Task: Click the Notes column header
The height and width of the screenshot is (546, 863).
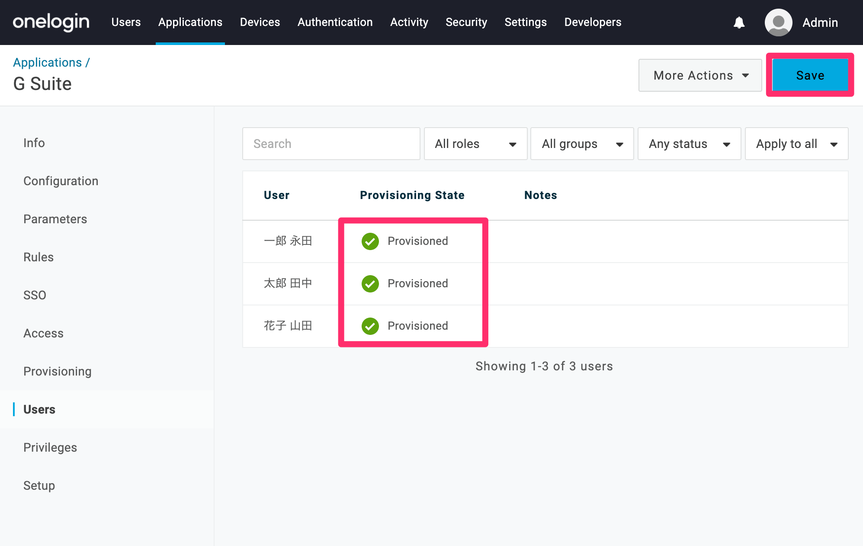Action: 541,195
